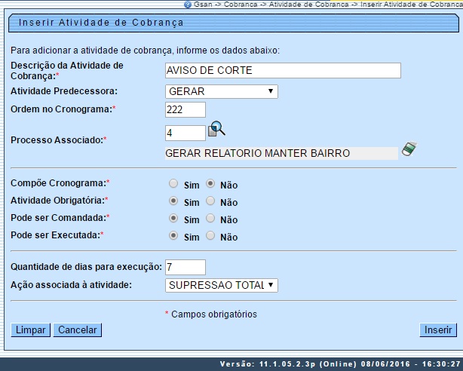Select Sim for Atividade Obrigatória
The image size is (463, 371).
pos(173,201)
